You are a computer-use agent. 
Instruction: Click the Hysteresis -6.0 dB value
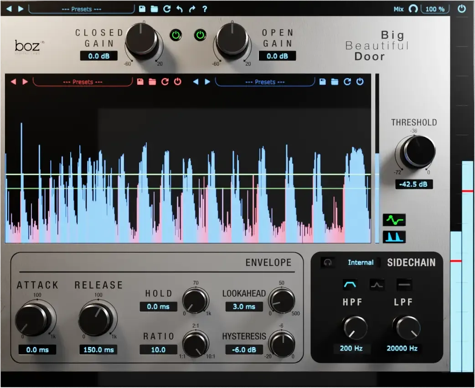click(x=244, y=350)
